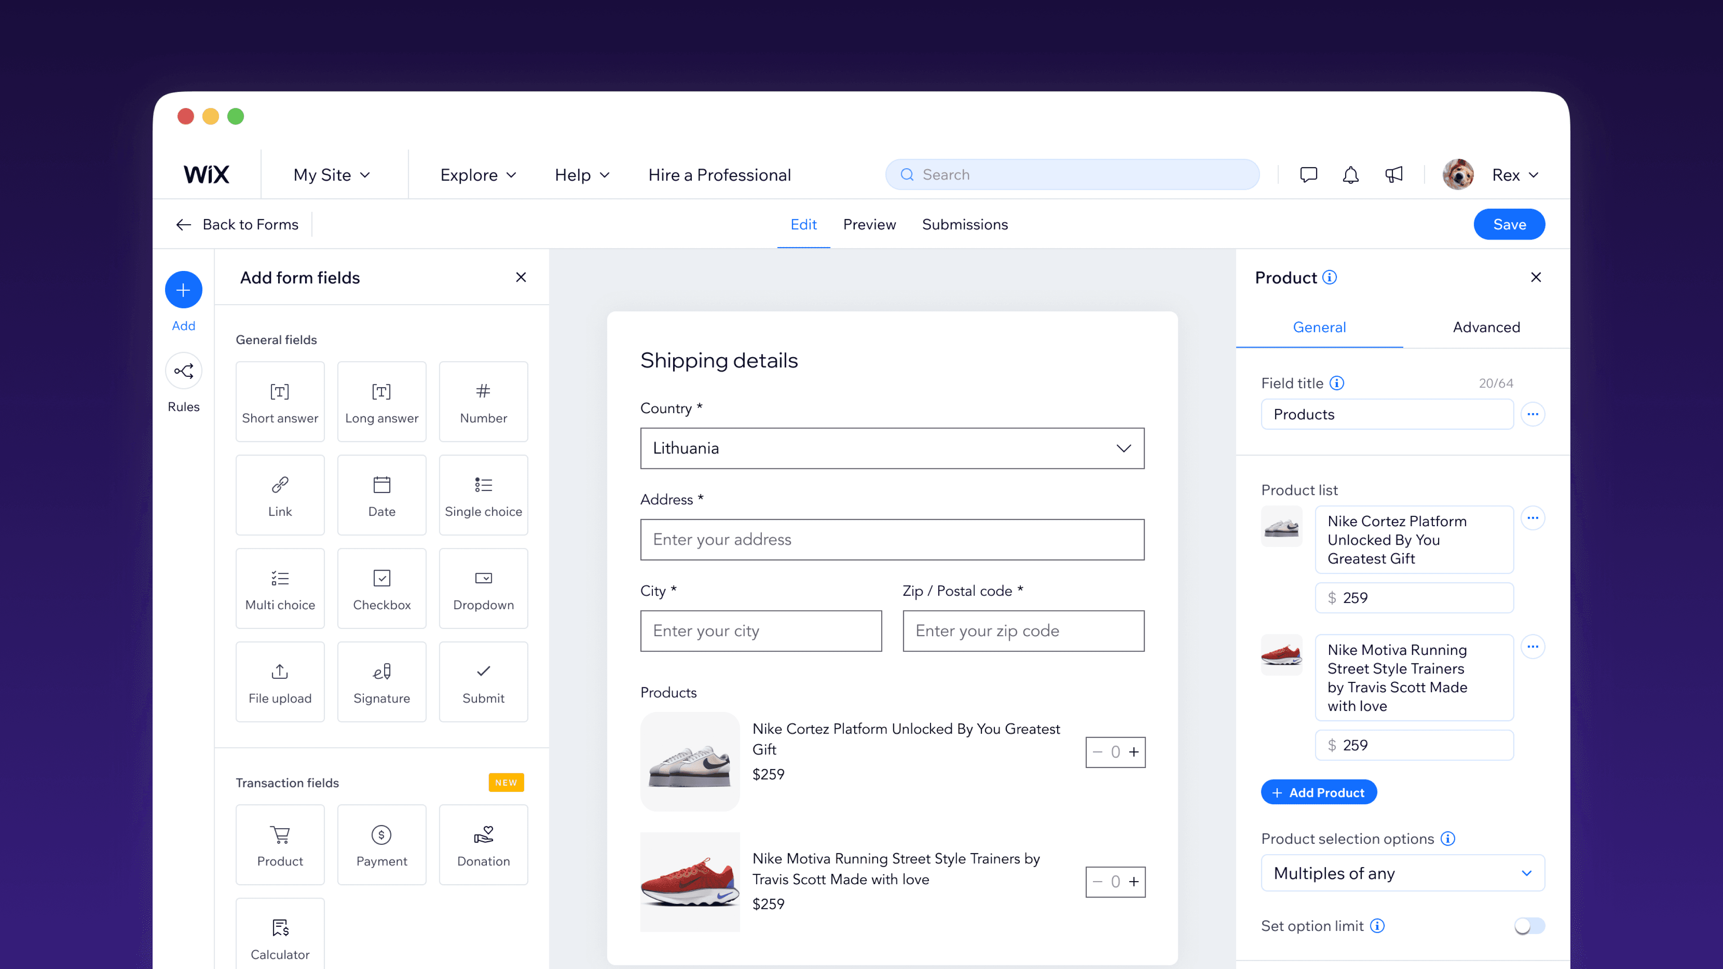Add a Short answer field

[280, 401]
